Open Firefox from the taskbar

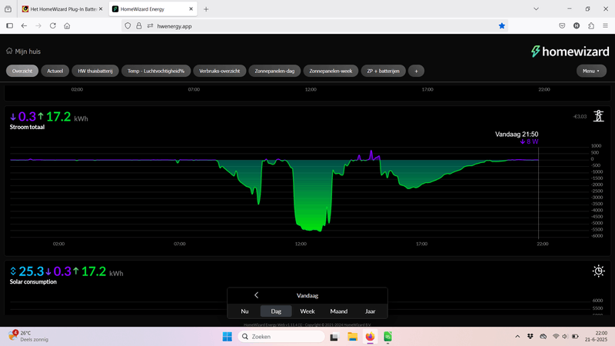[x=370, y=337]
